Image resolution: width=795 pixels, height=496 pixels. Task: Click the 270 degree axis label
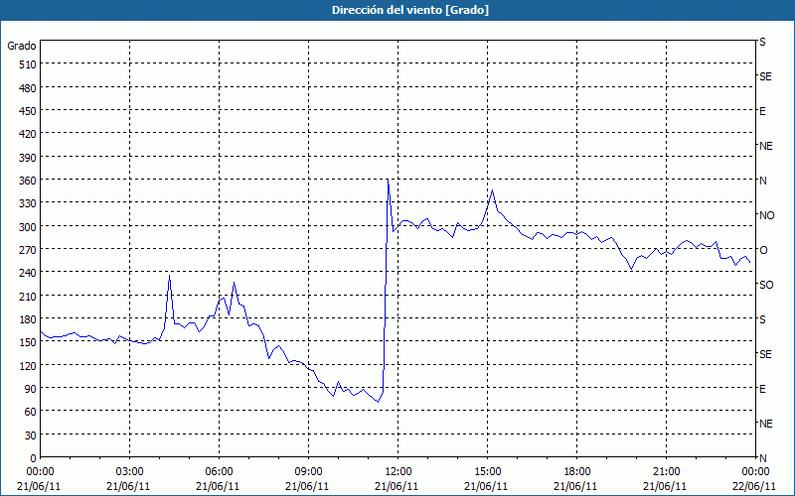(x=28, y=250)
